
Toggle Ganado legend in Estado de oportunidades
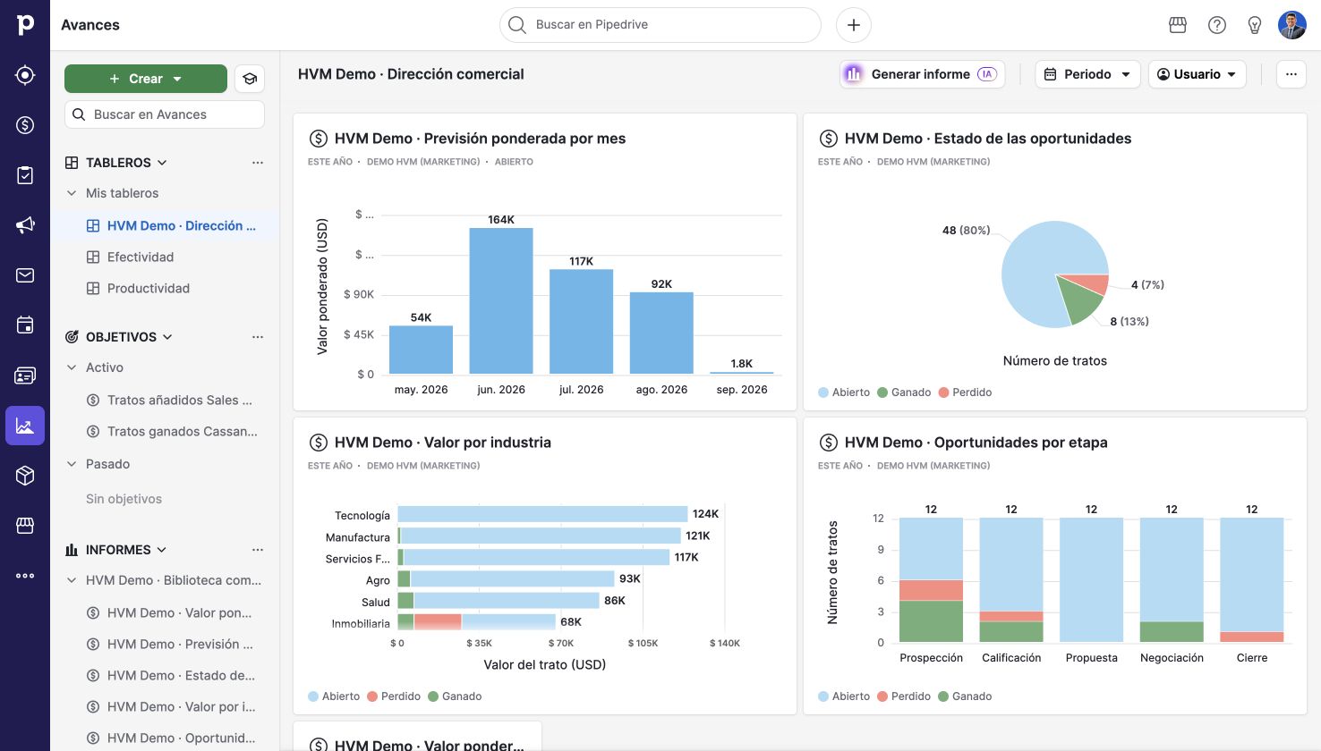click(x=904, y=392)
